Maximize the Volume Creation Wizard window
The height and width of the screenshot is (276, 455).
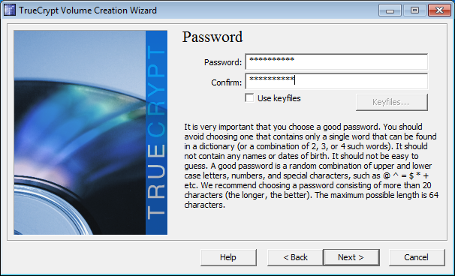coord(414,10)
